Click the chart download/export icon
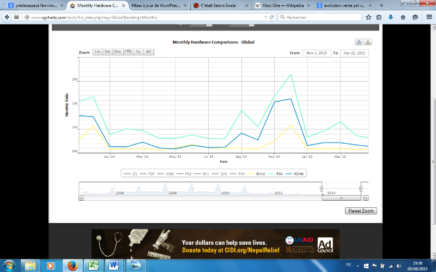 tap(368, 42)
